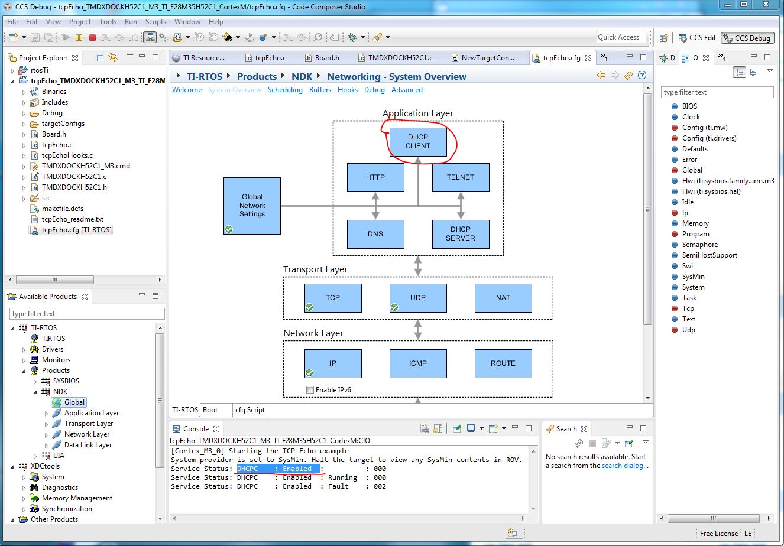This screenshot has width=784, height=546.
Task: Click the Quick Access field
Action: [620, 37]
